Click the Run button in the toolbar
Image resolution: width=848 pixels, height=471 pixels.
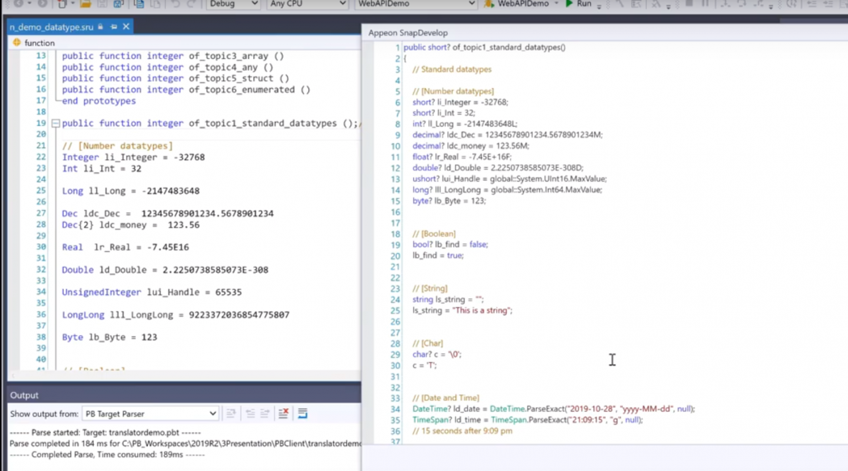point(578,4)
